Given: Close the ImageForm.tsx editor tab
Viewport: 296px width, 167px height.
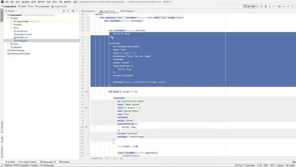Looking at the screenshot, I should coord(117,11).
